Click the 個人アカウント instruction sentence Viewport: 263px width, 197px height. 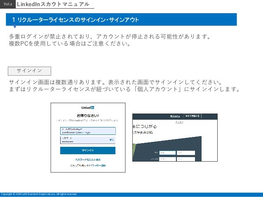(124, 89)
